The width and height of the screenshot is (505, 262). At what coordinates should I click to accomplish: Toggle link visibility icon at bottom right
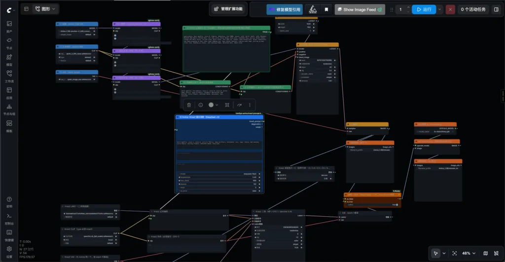click(496, 253)
